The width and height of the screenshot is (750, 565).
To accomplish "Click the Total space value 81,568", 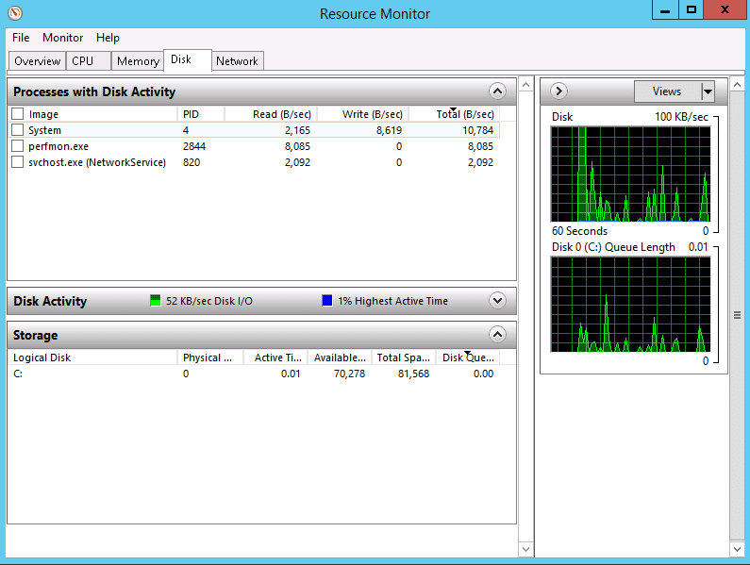I will [414, 374].
